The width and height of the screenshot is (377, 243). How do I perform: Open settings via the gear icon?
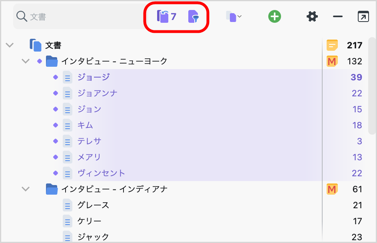[312, 16]
